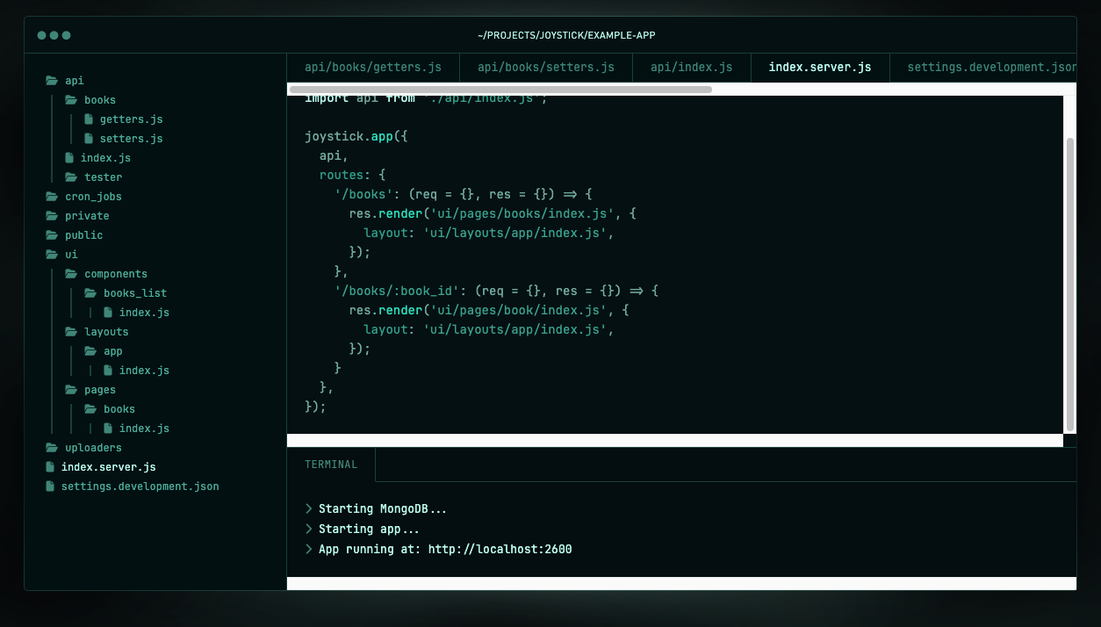This screenshot has height=627, width=1101.
Task: Click the cron_jobs folder icon
Action: 51,197
